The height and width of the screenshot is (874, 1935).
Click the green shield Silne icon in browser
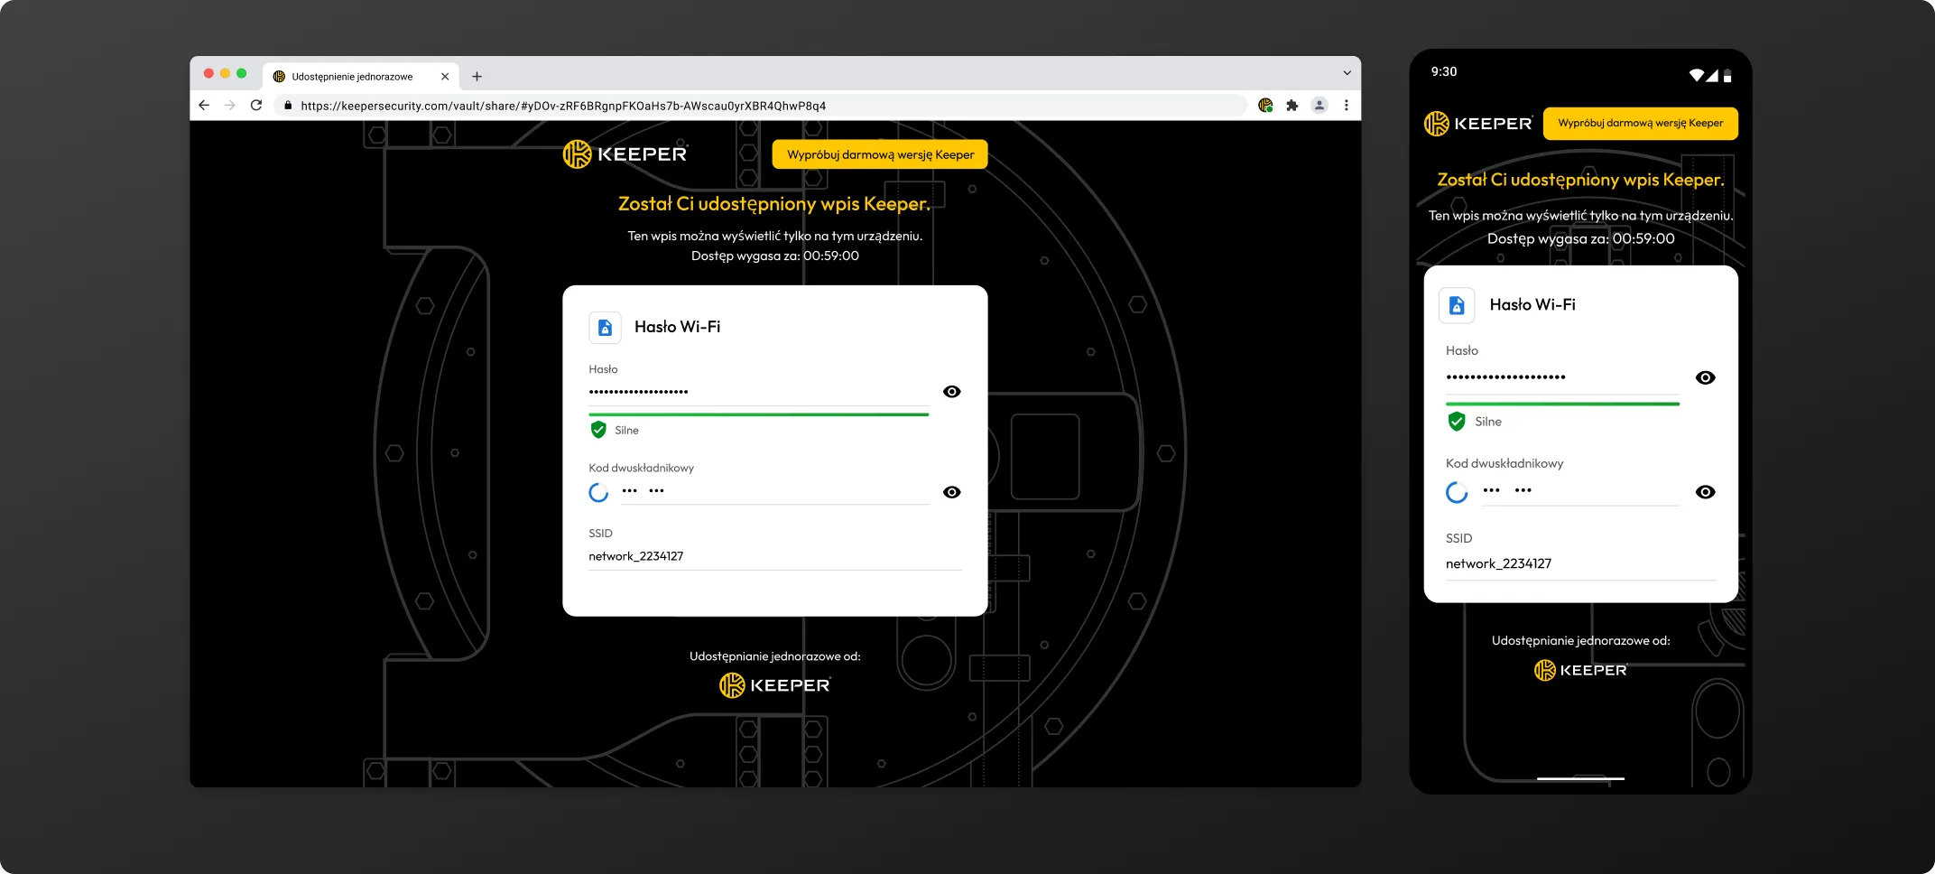pyautogui.click(x=598, y=430)
